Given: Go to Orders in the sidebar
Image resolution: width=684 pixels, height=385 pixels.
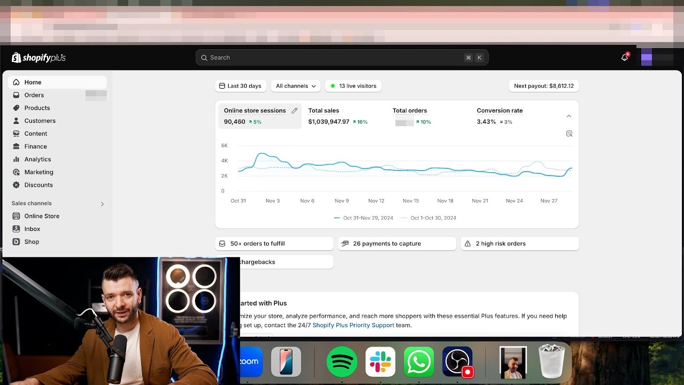Looking at the screenshot, I should tap(34, 95).
